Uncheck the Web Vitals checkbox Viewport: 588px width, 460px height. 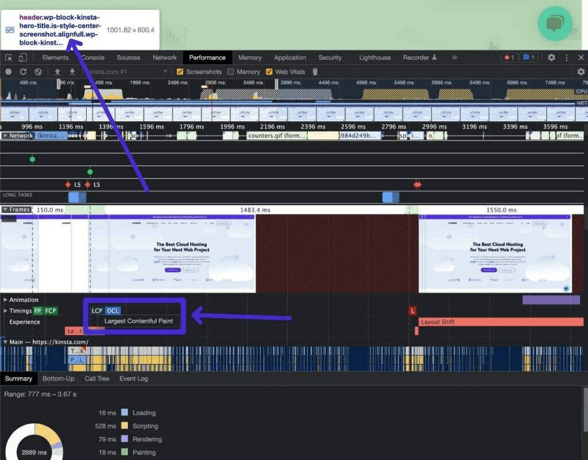269,72
